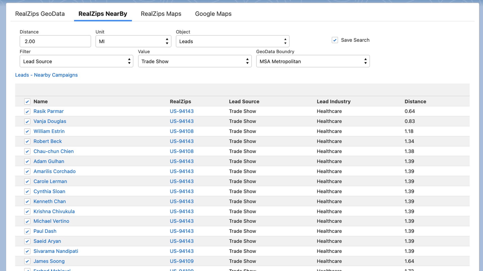Click the Lead Industry column header
Image resolution: width=483 pixels, height=271 pixels.
334,102
